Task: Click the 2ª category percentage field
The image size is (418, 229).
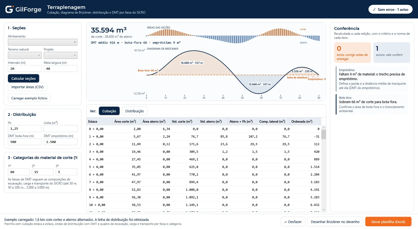Action: click(x=43, y=172)
